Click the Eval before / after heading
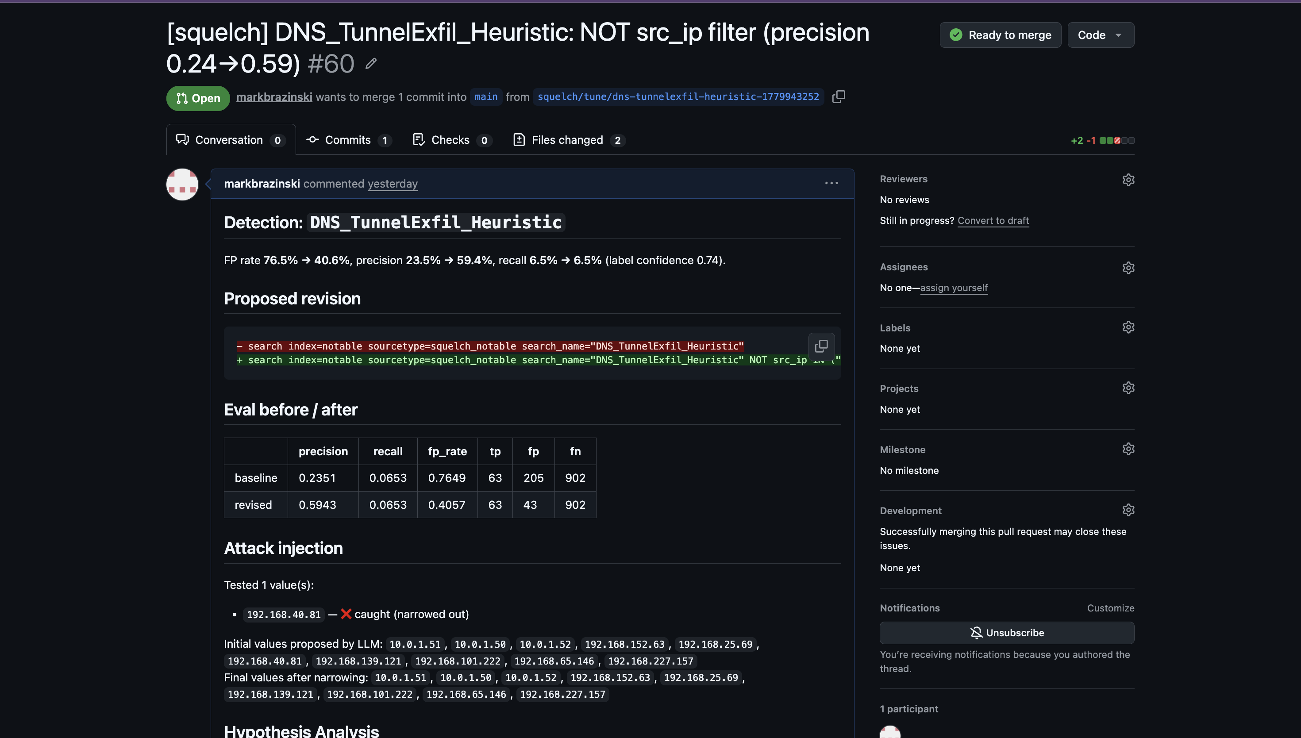 click(290, 410)
